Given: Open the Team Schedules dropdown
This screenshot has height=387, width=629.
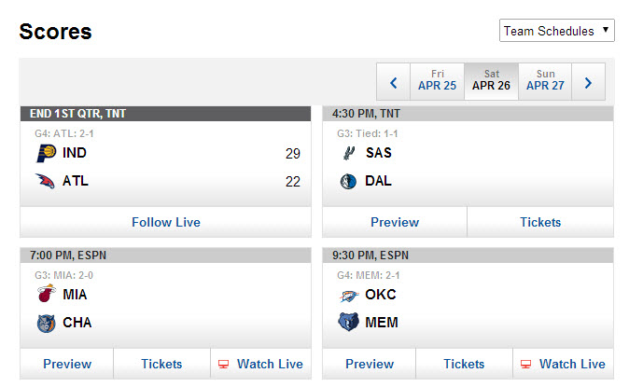Looking at the screenshot, I should pyautogui.click(x=556, y=31).
